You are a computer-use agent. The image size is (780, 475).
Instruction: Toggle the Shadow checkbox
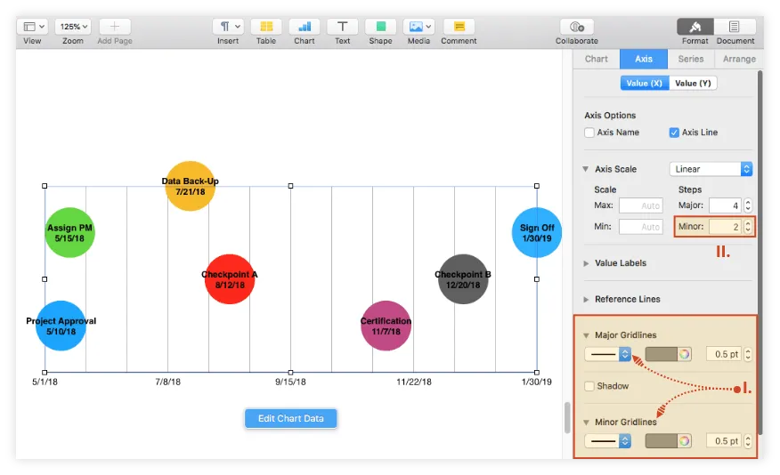pyautogui.click(x=589, y=386)
